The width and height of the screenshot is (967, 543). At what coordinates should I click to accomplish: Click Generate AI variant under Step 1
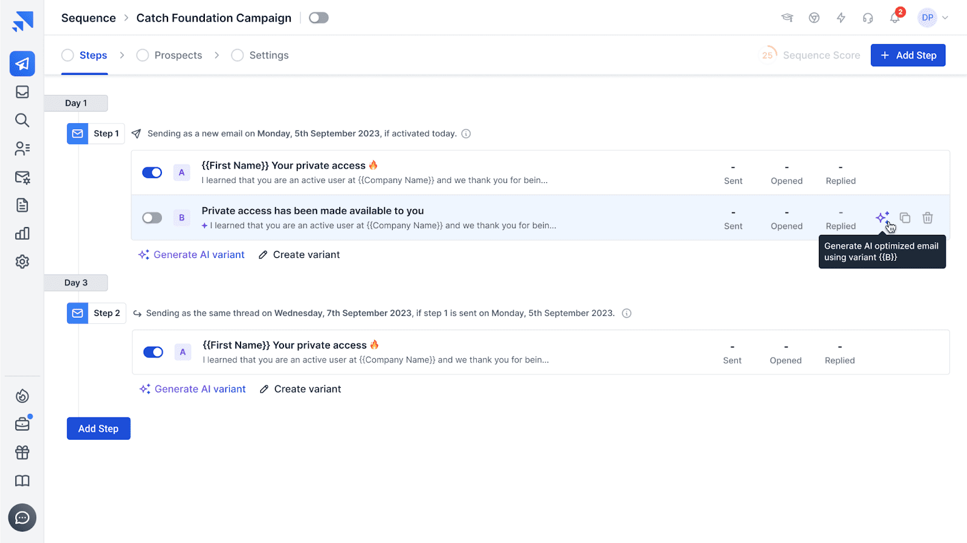click(192, 255)
